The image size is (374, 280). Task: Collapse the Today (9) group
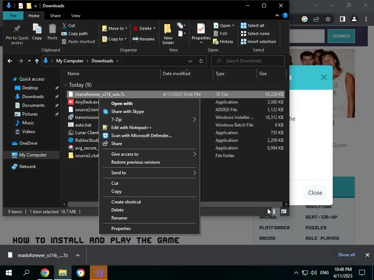pyautogui.click(x=65, y=85)
